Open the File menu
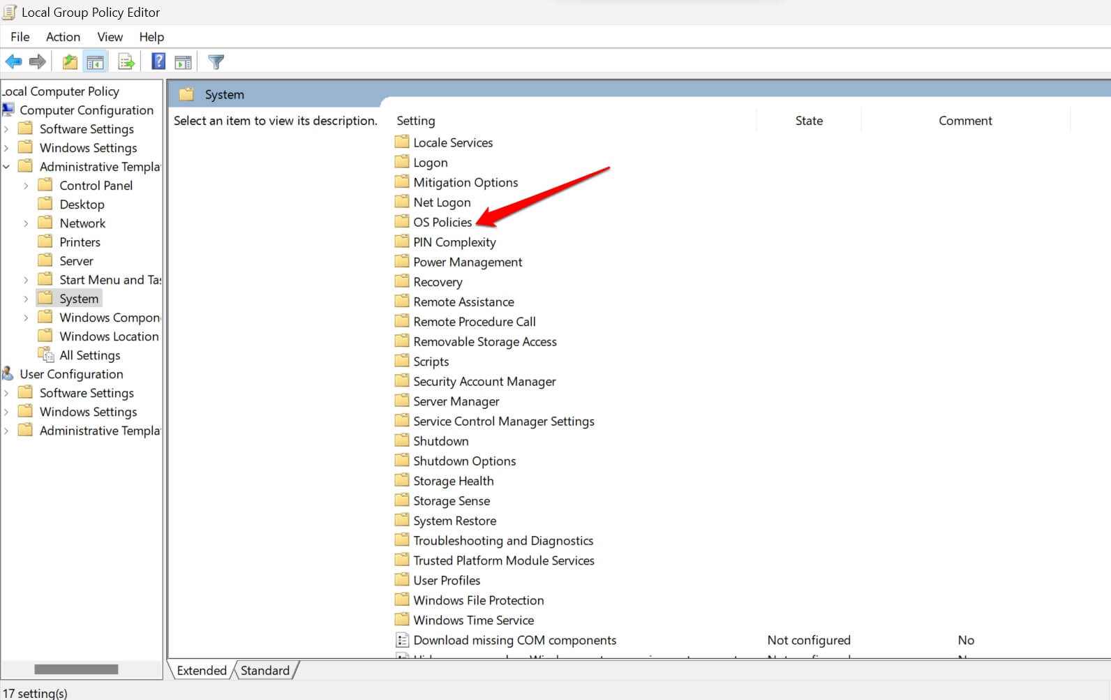Image resolution: width=1111 pixels, height=700 pixels. (x=20, y=36)
